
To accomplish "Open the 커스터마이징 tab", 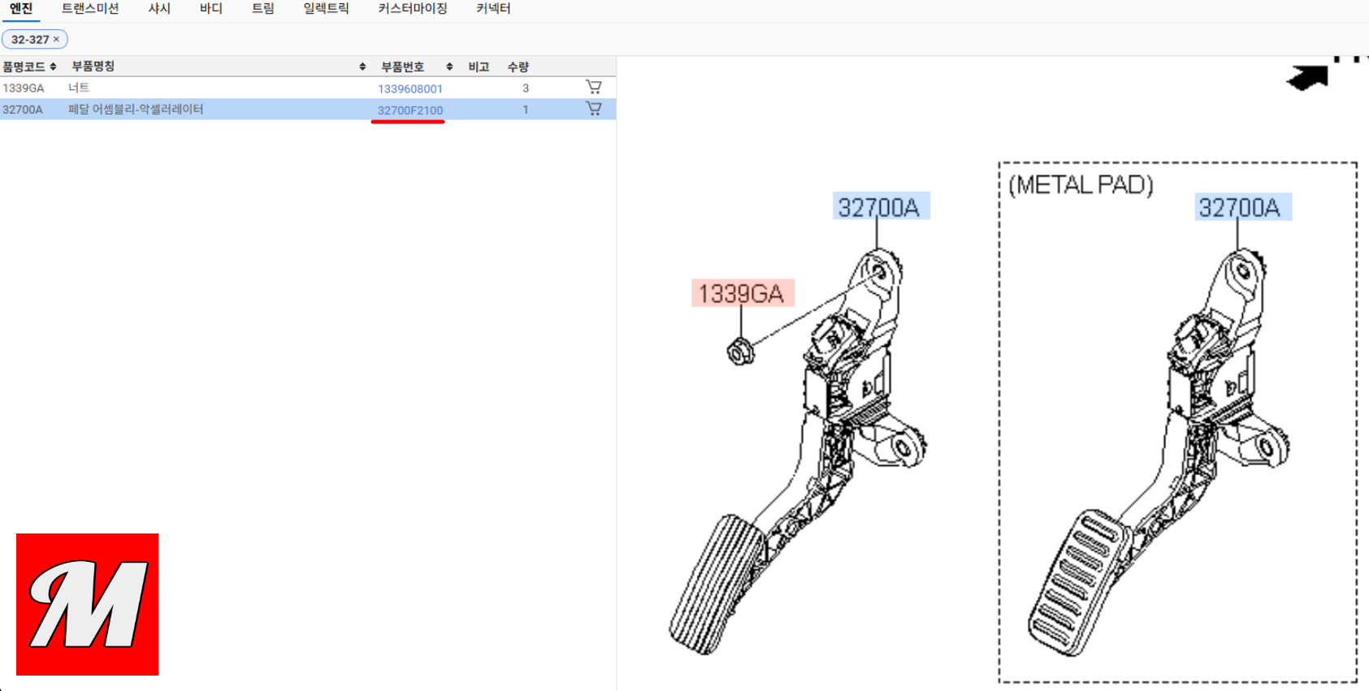I will tap(413, 9).
